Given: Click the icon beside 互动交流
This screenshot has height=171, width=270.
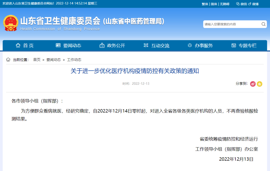Looking at the screenshot, I should click(x=146, y=45).
